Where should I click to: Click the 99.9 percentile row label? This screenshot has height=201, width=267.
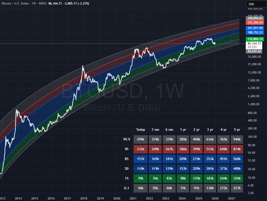pyautogui.click(x=127, y=140)
